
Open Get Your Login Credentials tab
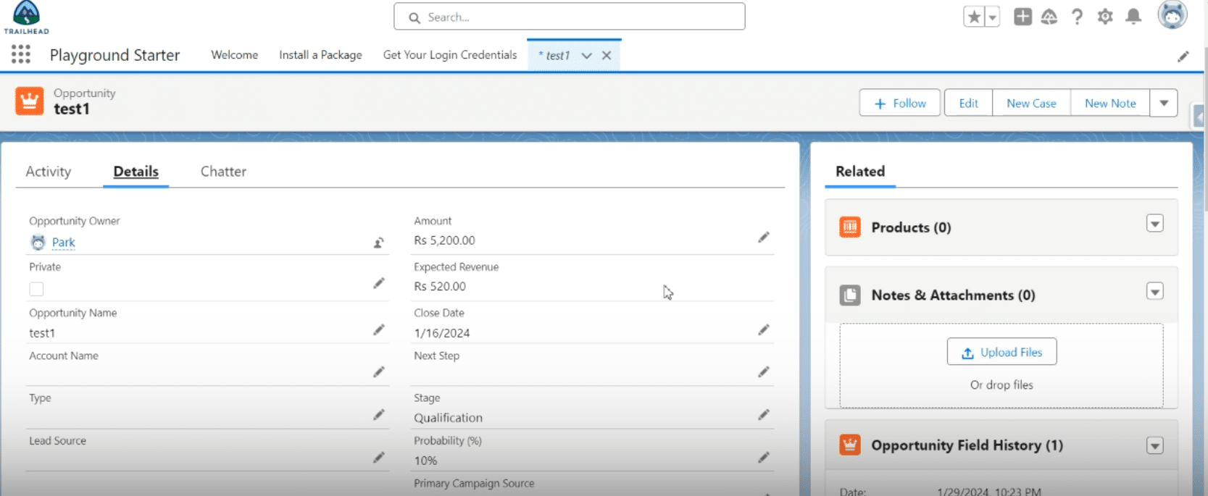pos(450,55)
